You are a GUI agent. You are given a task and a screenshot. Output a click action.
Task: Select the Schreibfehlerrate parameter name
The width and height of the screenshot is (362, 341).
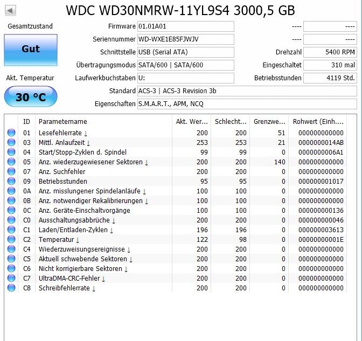pos(64,288)
